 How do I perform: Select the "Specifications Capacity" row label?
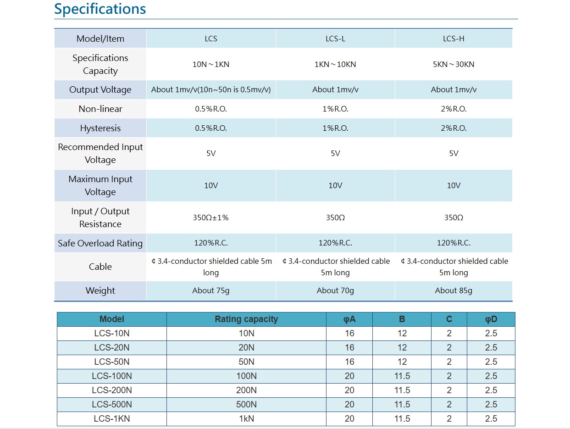[x=100, y=64]
